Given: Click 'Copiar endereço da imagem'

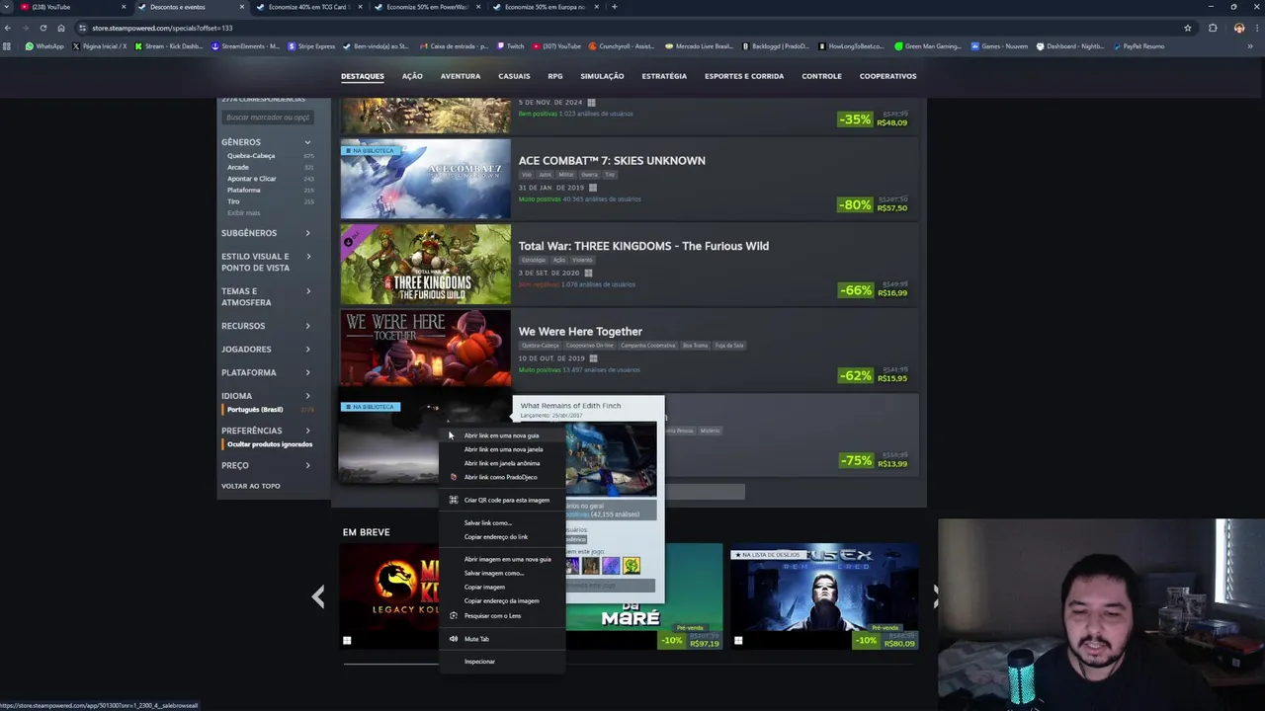Looking at the screenshot, I should (x=502, y=600).
